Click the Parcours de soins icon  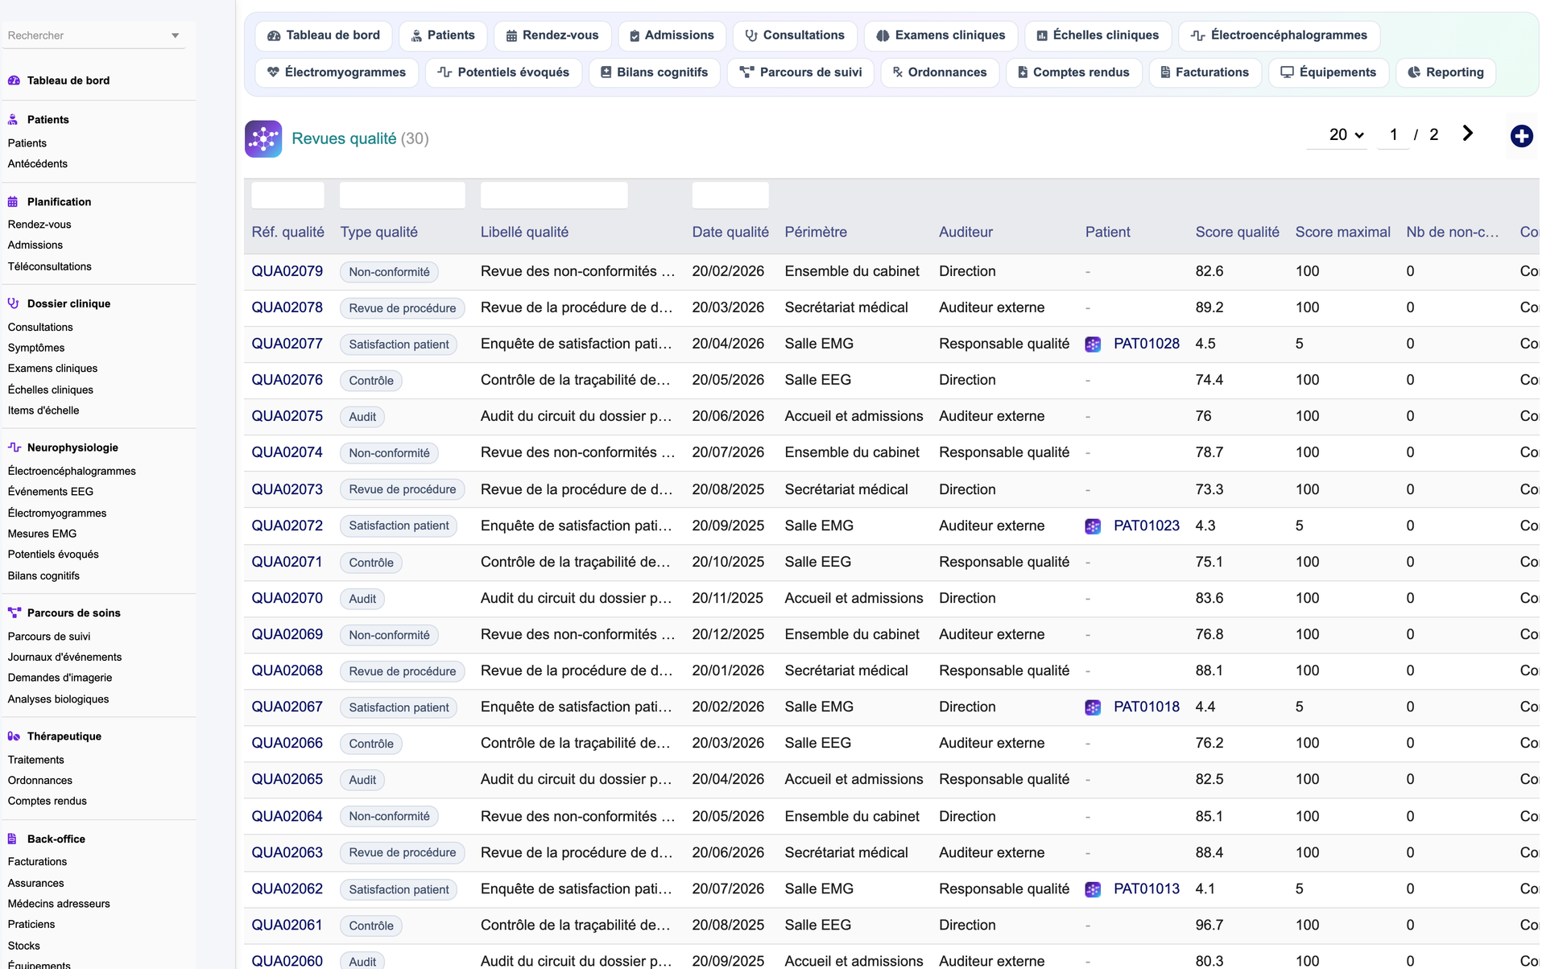[x=14, y=612]
